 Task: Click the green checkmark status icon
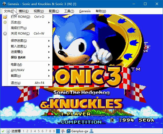(3, 131)
